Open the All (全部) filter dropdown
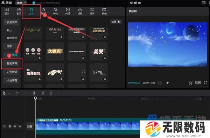Viewport: 210px width, 138px height. (116, 22)
